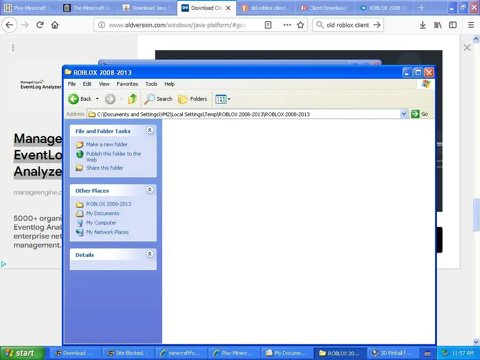This screenshot has width=480, height=360.
Task: Click the Firefox home icon
Action: pyautogui.click(x=55, y=25)
